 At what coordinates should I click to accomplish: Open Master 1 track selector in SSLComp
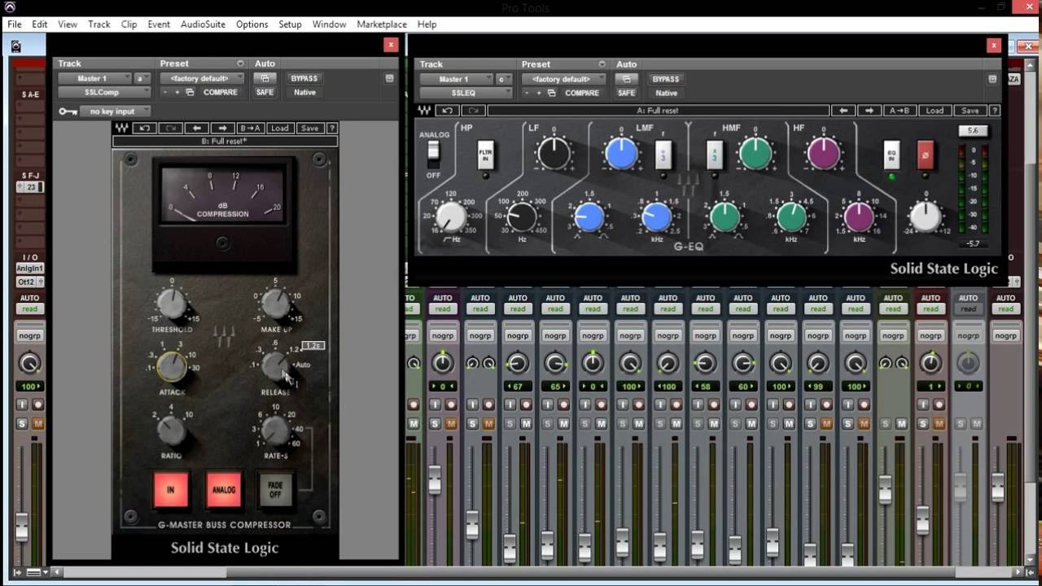[x=94, y=78]
